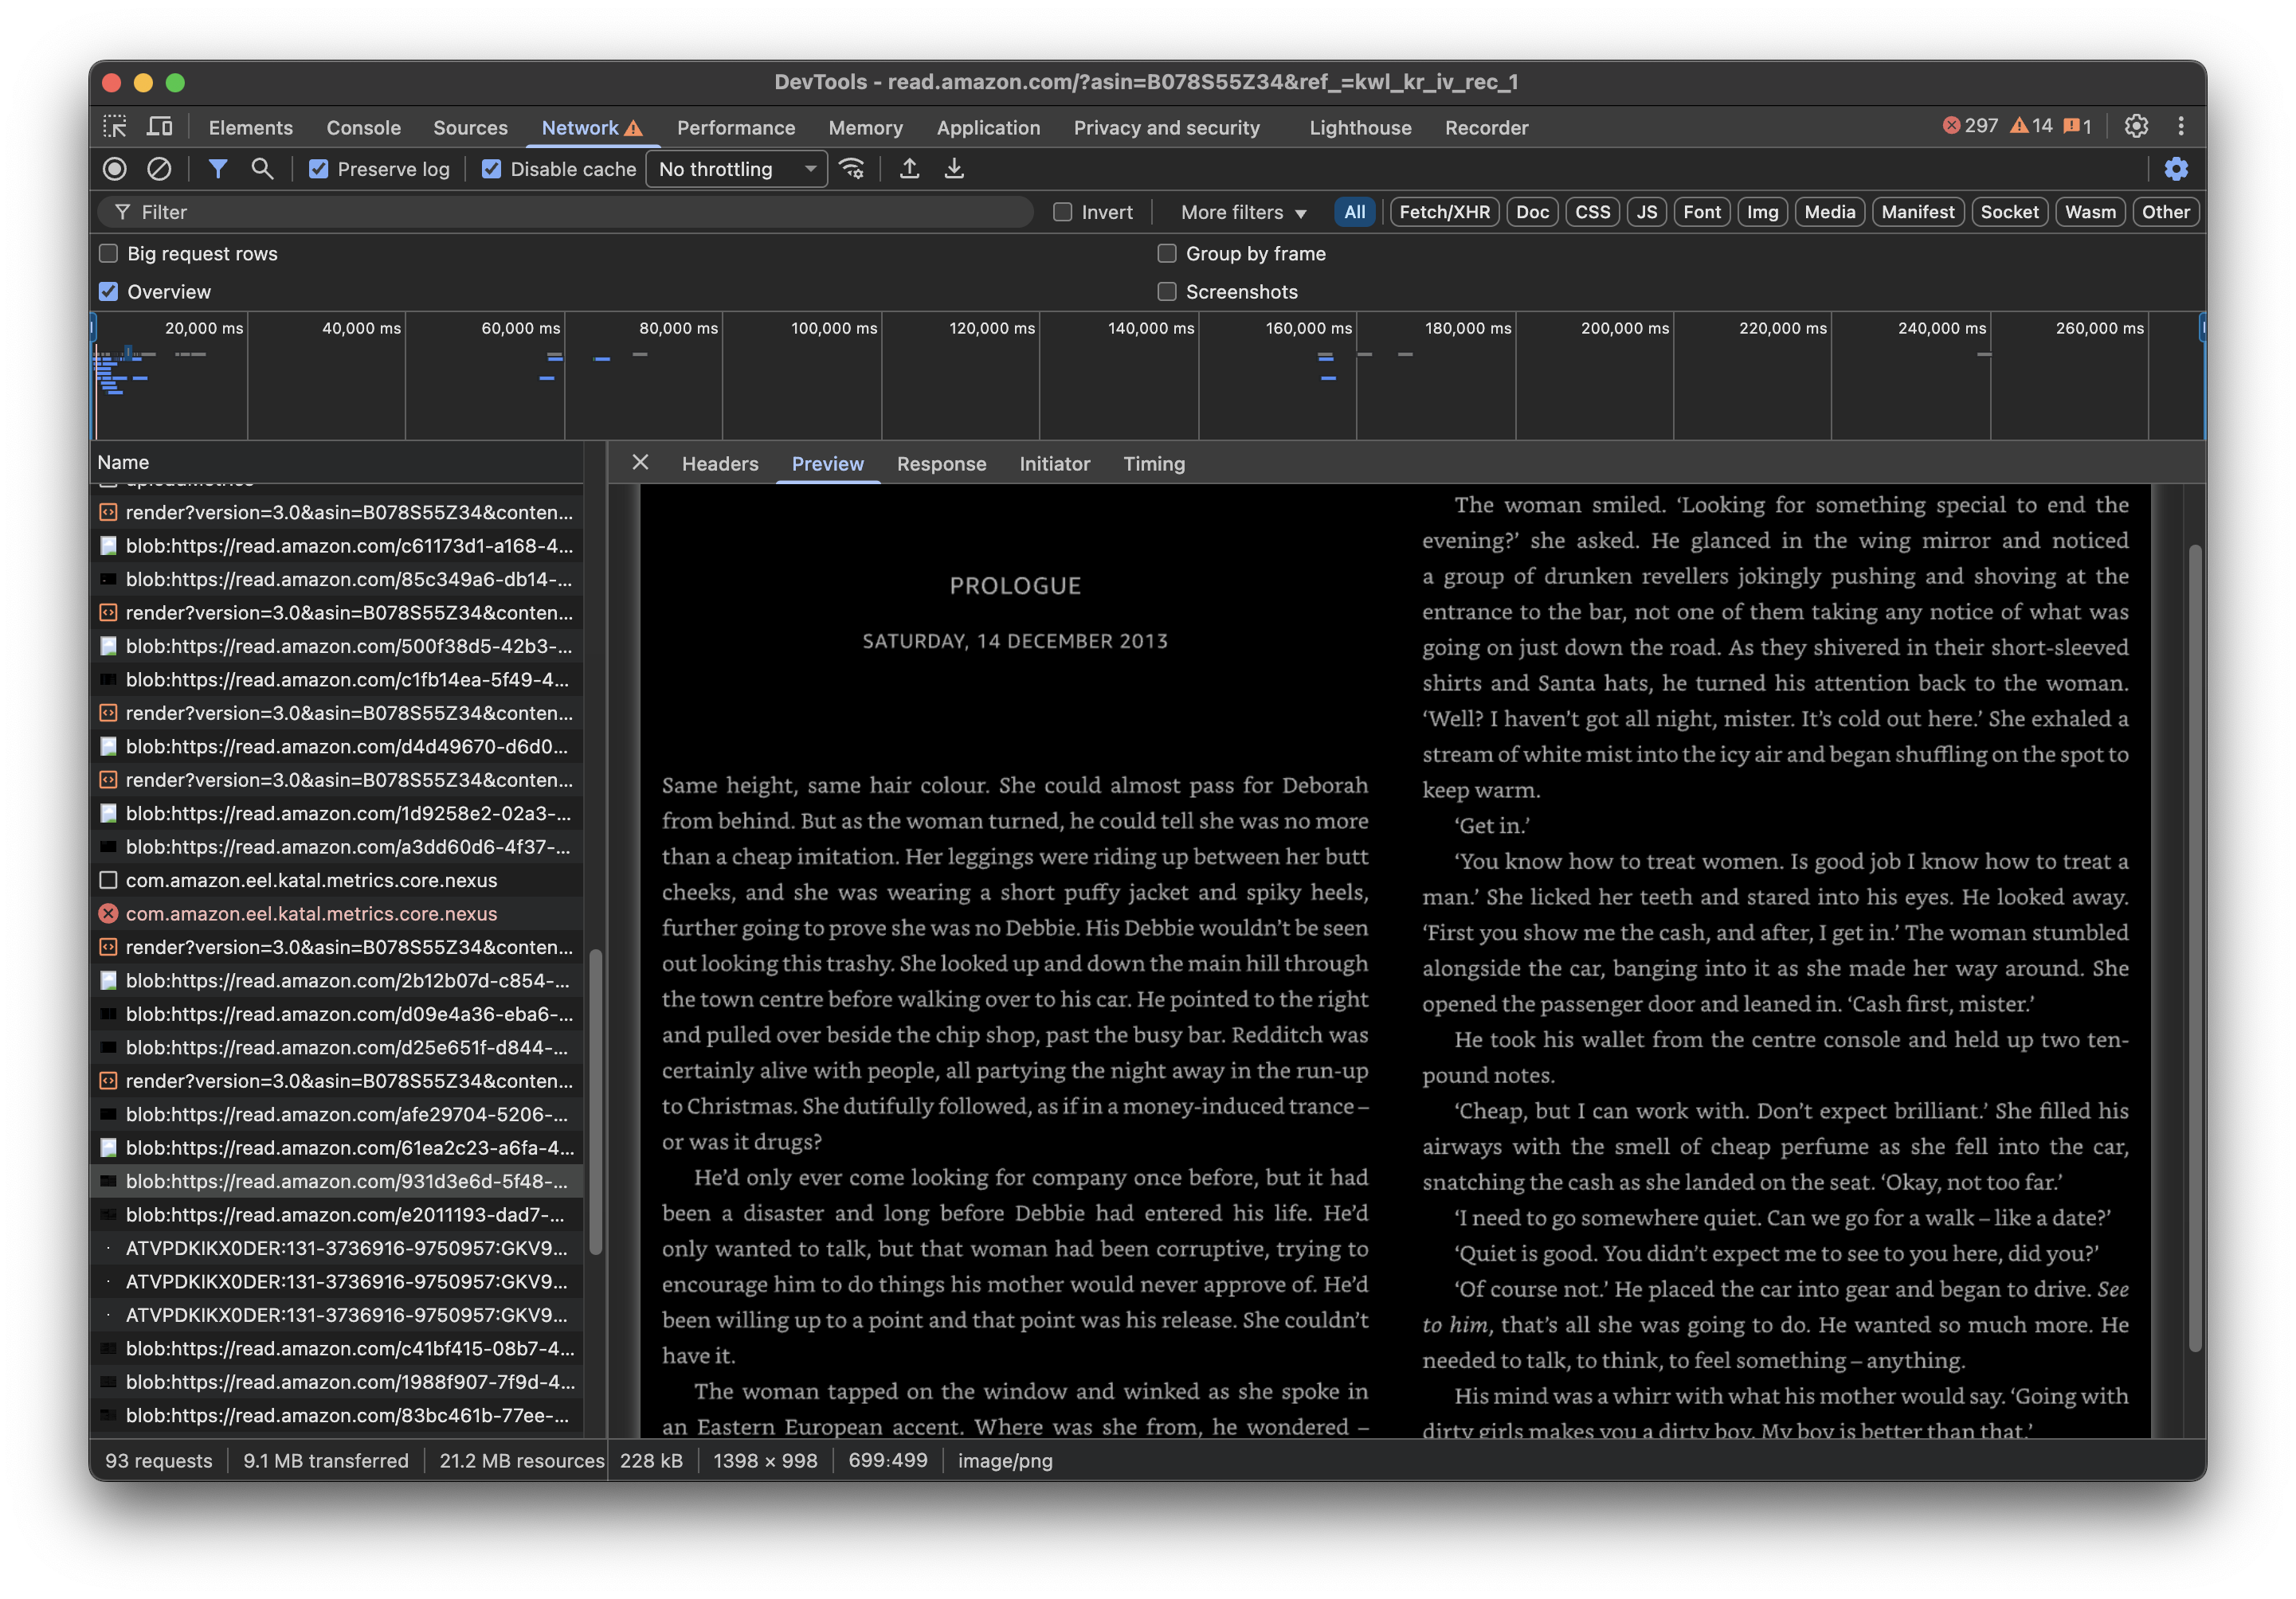Filter requests by Fetch/XHR
2296x1599 pixels.
click(x=1444, y=212)
